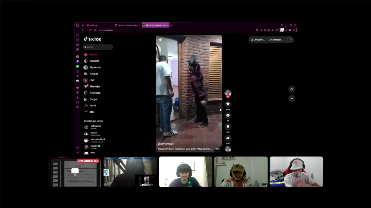Click the browser toolbar search magnifier

pyautogui.click(x=282, y=25)
